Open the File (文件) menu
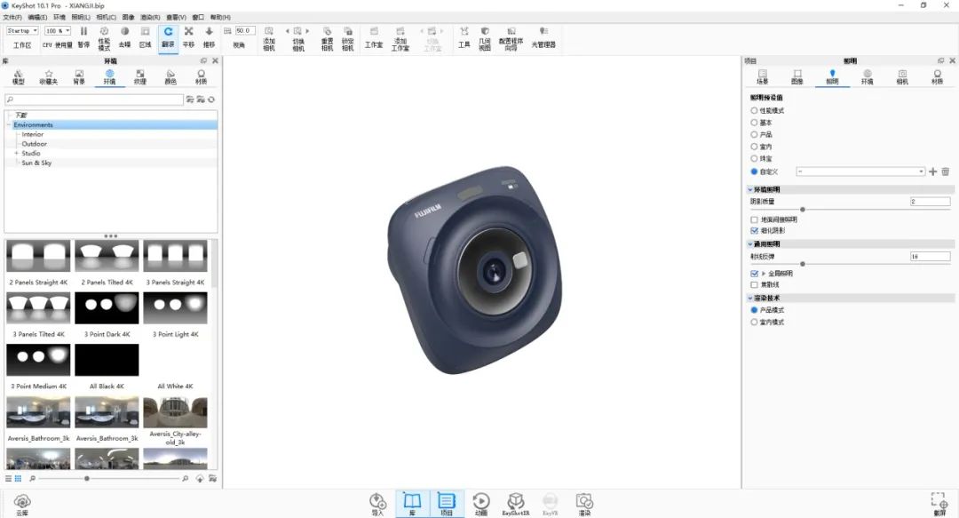959x518 pixels. (12, 17)
